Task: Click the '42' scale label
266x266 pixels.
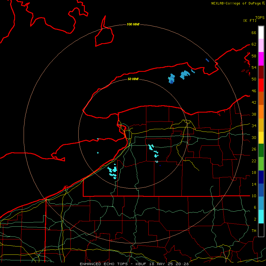Action: click(x=254, y=103)
